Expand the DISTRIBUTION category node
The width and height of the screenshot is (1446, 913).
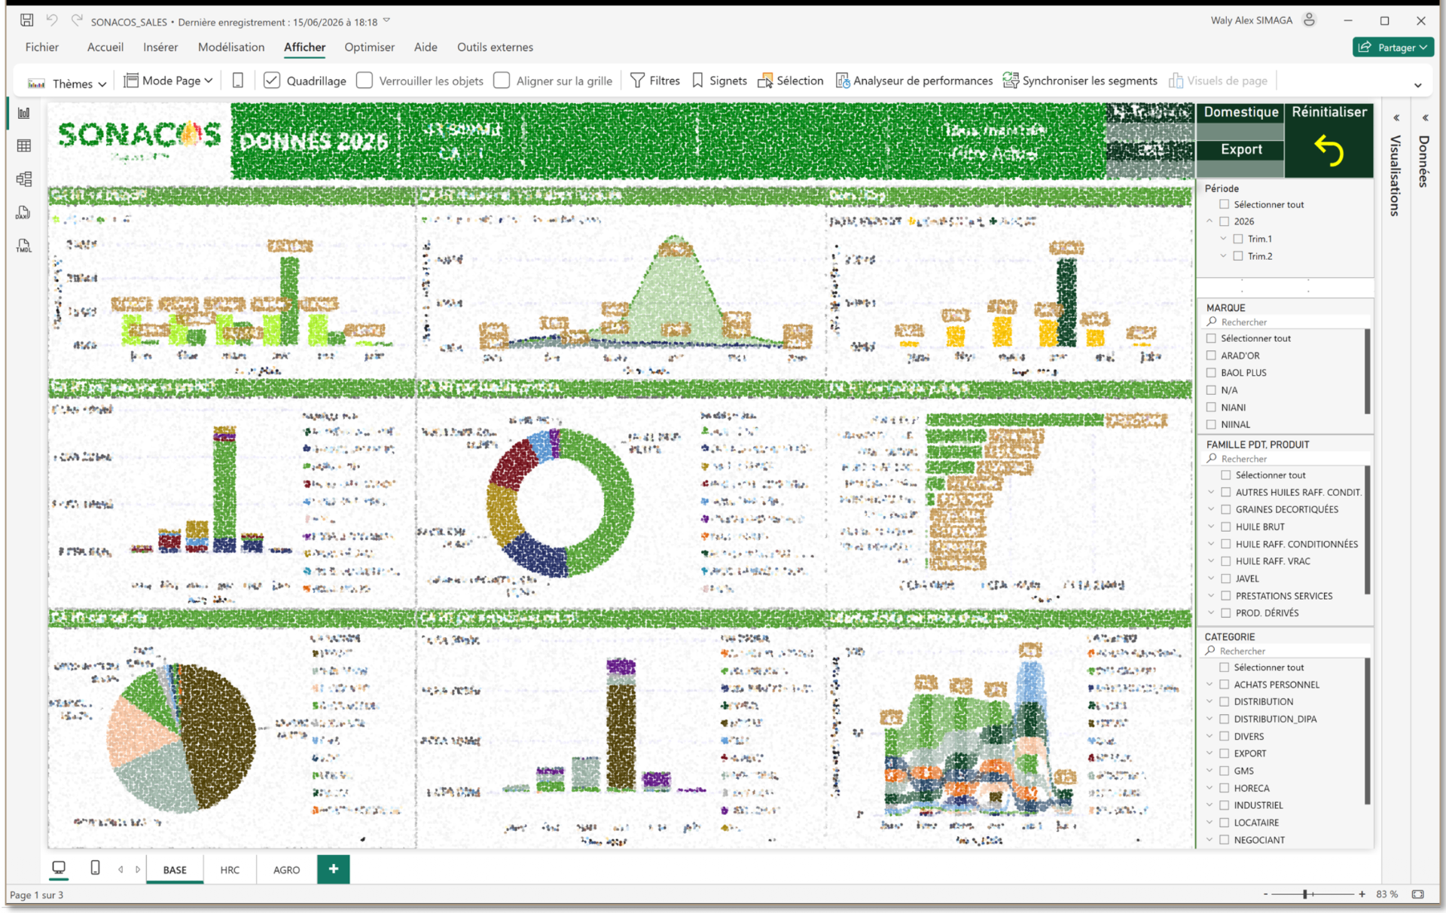coord(1210,701)
